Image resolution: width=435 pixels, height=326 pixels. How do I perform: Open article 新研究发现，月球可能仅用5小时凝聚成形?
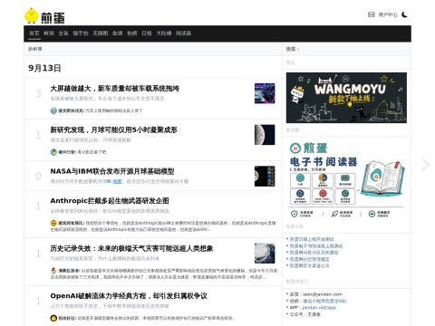(113, 129)
